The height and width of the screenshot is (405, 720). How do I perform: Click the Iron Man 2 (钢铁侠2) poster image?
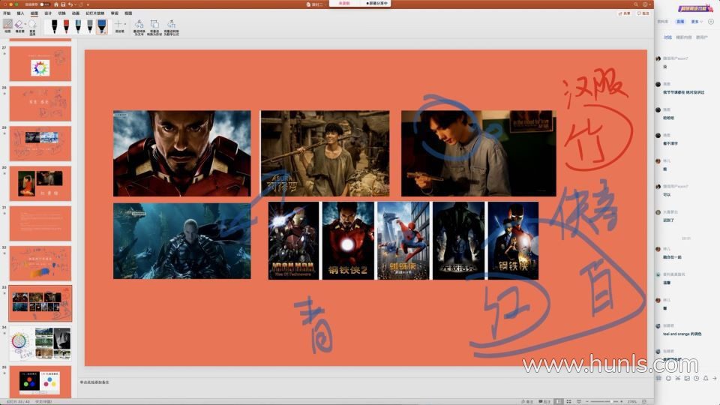coord(347,241)
